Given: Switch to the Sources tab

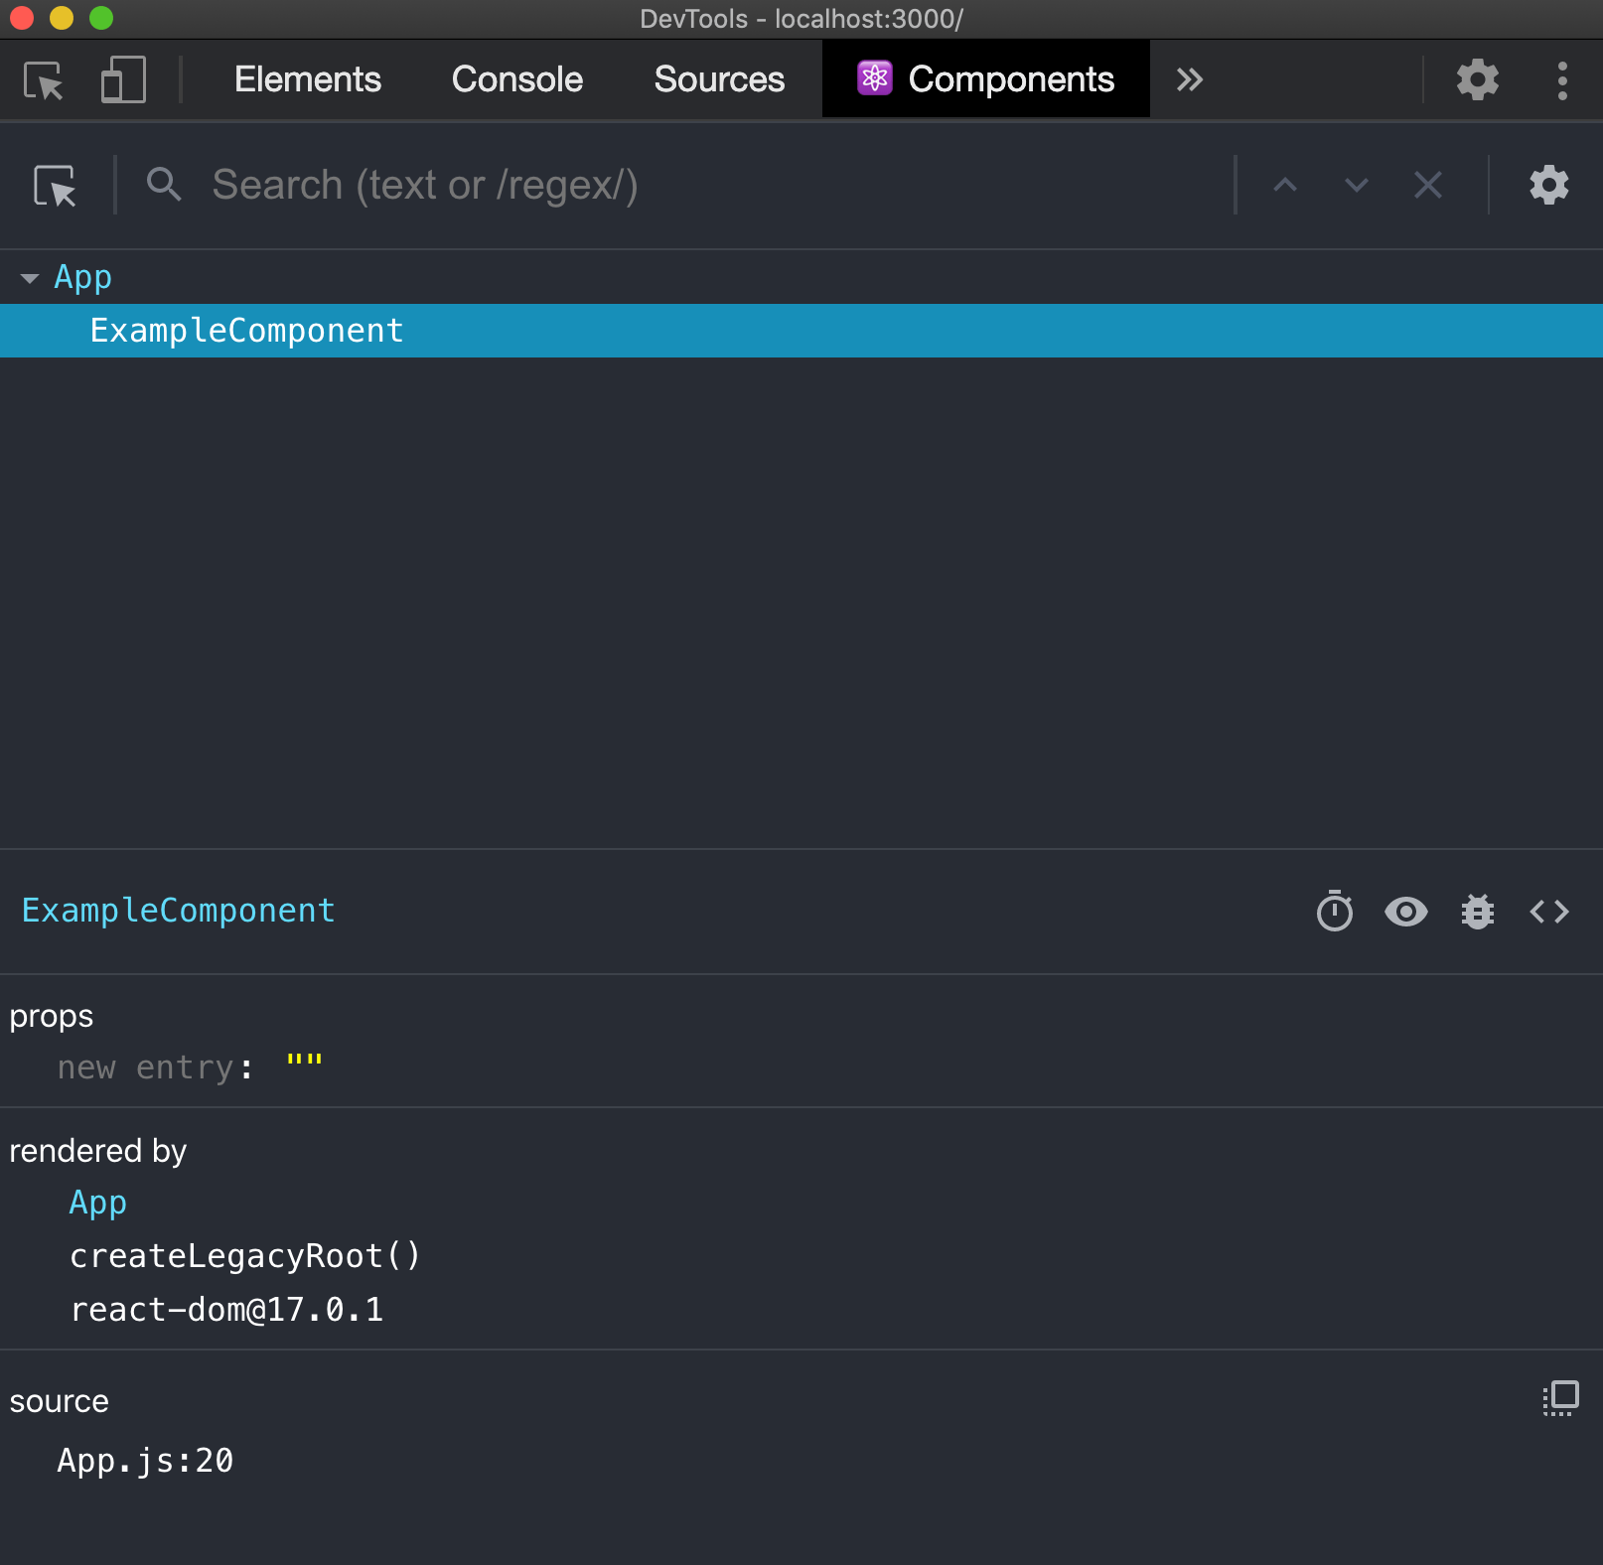Looking at the screenshot, I should (x=718, y=79).
